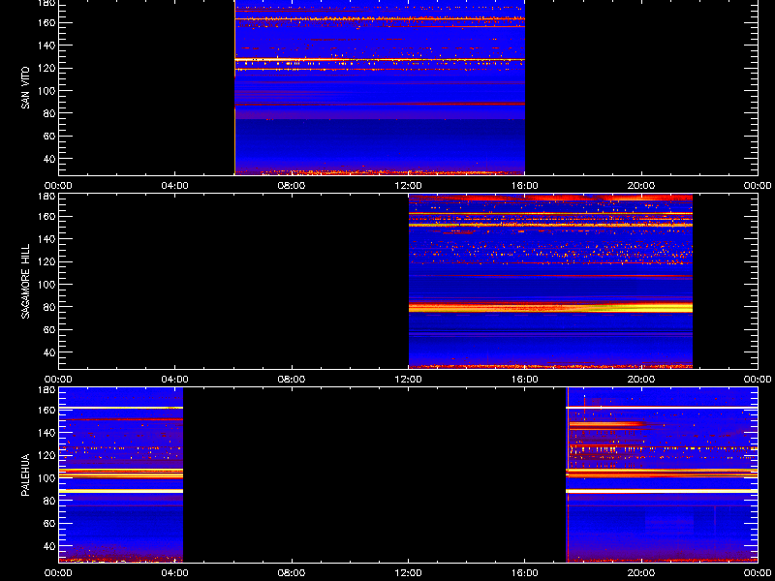Click the 20:00 tick label under Sagamore Hill
This screenshot has width=775, height=581.
(x=641, y=380)
